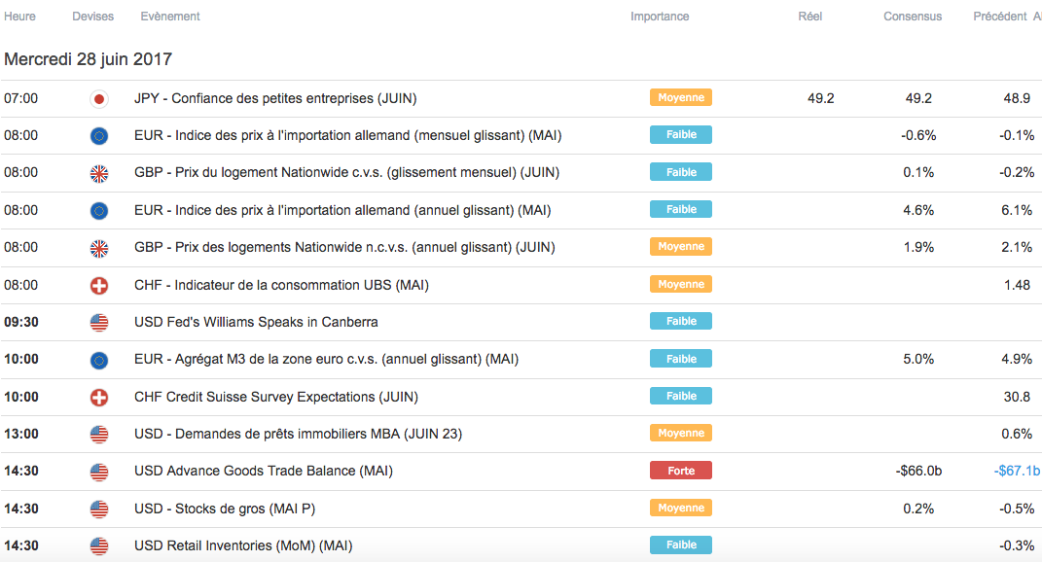Click the UK flag beside Nationwide monthly housing prices
1042x562 pixels.
98,173
